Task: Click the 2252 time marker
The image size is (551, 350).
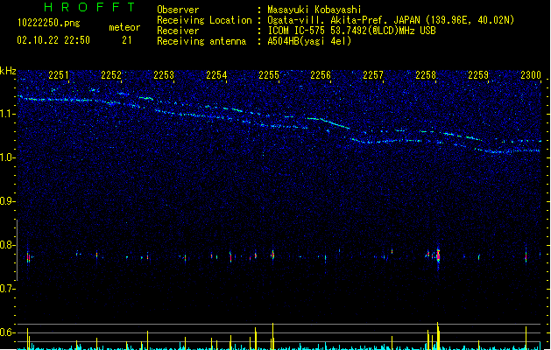Action: [111, 75]
